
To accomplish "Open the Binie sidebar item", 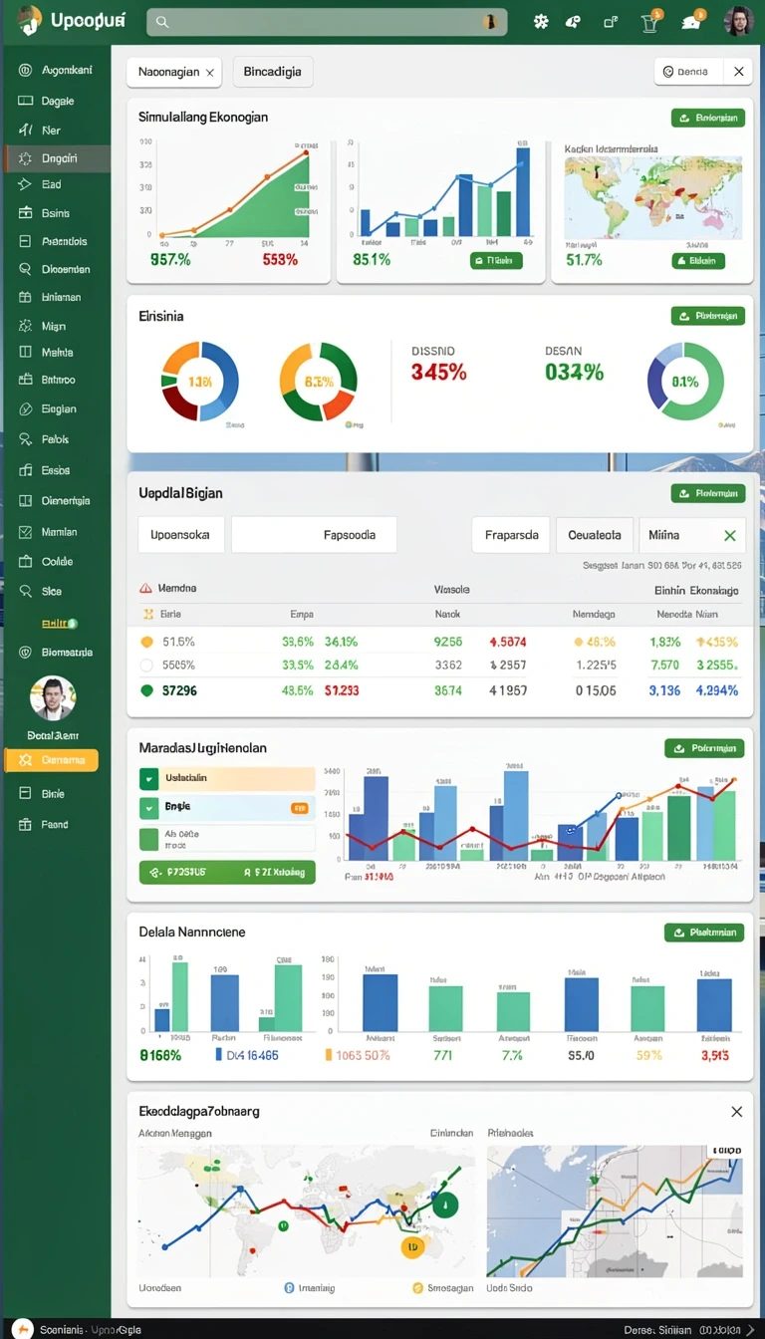I will pyautogui.click(x=53, y=794).
